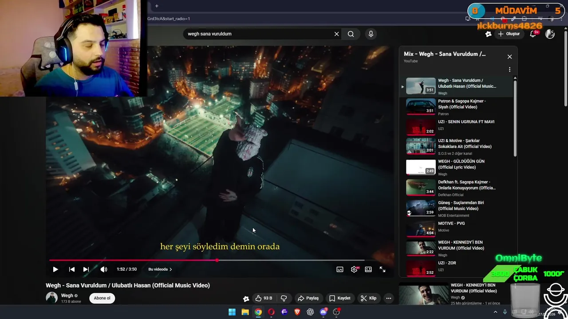The image size is (568, 319).
Task: Create a clip with Klip
Action: 369,298
